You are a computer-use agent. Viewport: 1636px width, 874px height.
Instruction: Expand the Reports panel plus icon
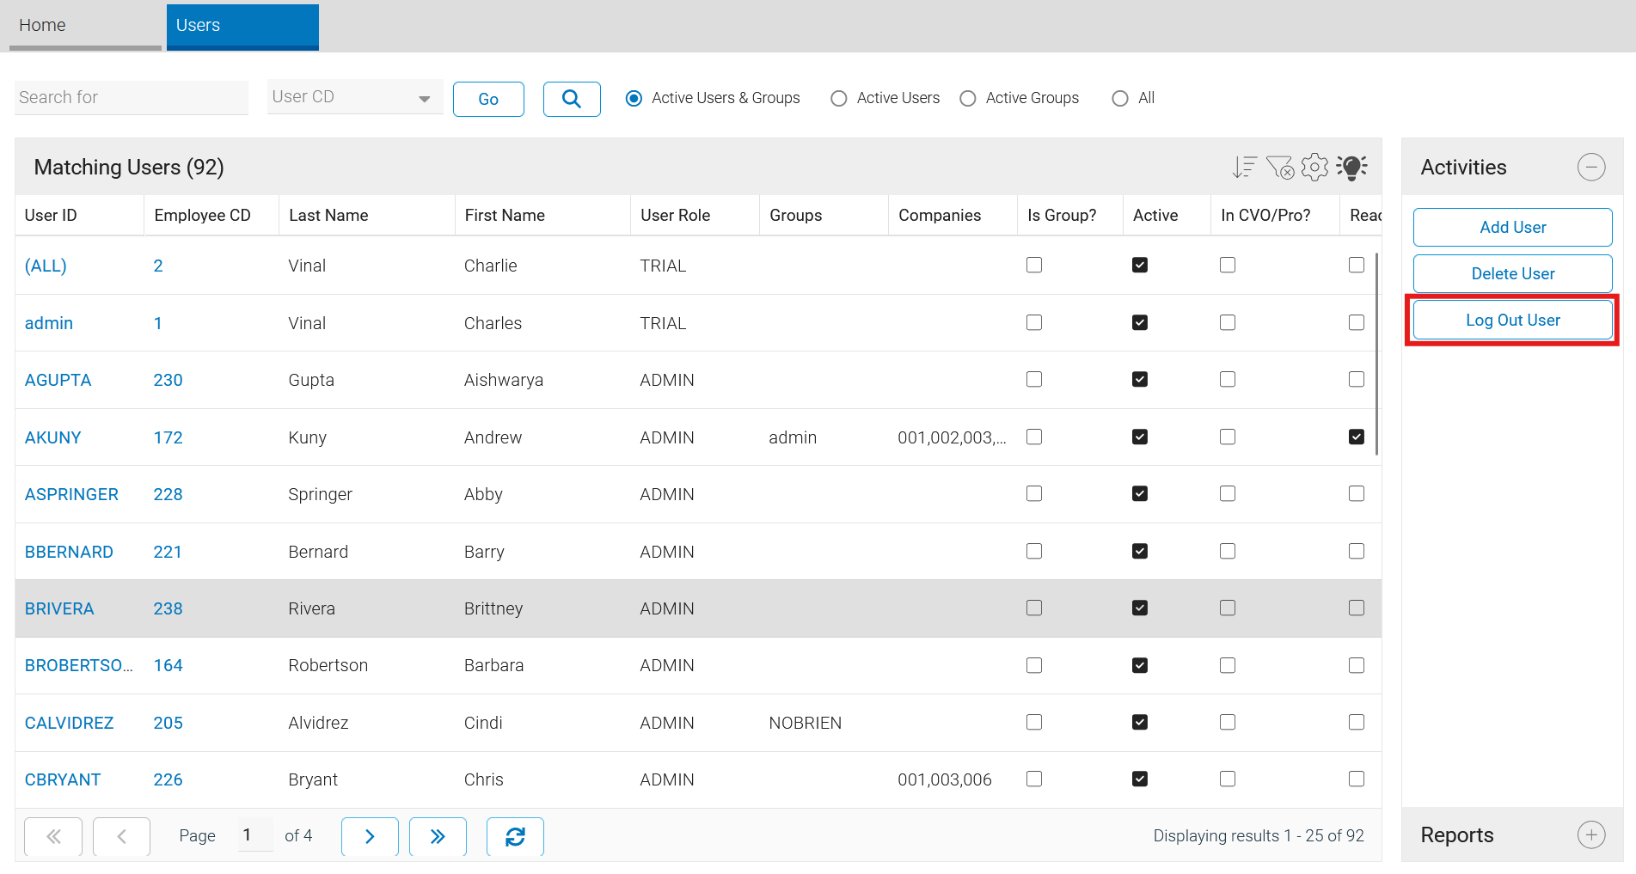coord(1591,834)
